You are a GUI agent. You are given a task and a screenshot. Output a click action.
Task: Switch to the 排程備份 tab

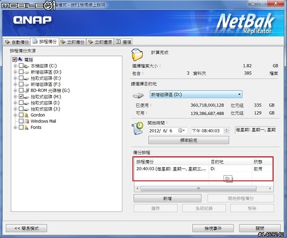45,42
